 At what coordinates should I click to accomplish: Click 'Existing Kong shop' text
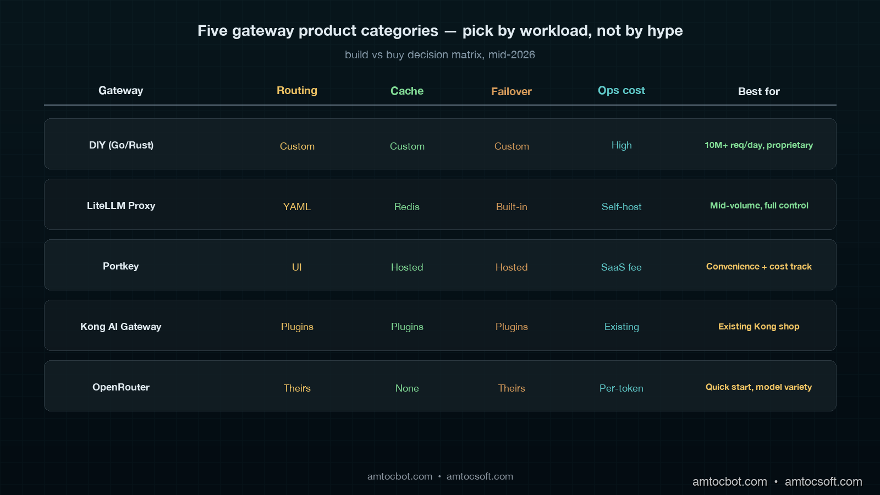[x=759, y=327]
